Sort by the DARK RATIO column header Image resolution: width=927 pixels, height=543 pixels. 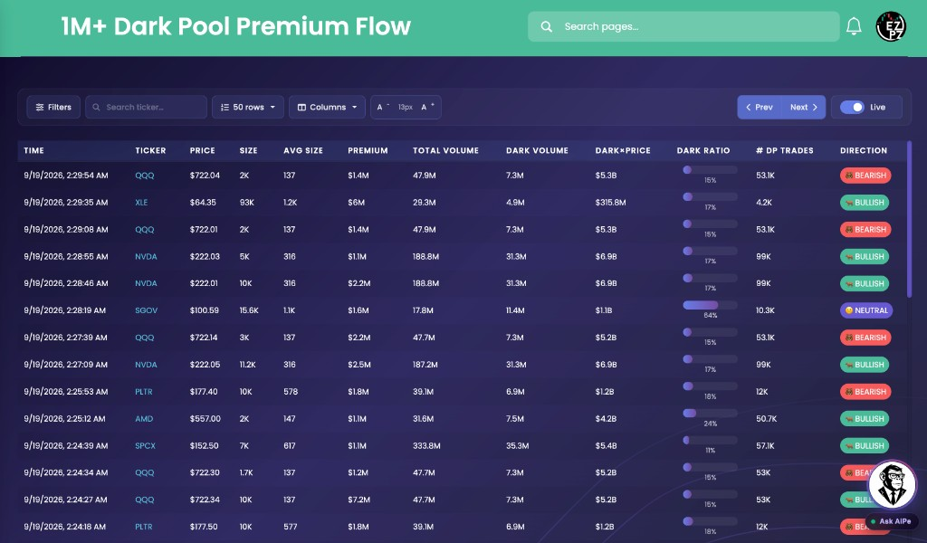tap(702, 150)
